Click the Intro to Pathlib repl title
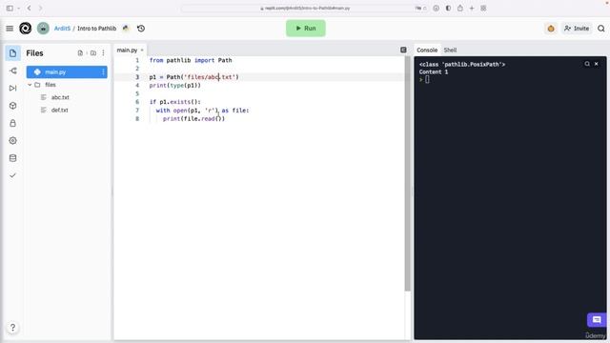The image size is (610, 343). coord(96,29)
